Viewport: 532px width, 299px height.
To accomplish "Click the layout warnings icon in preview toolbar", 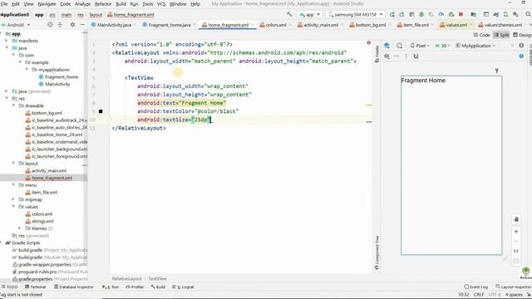I will [521, 46].
